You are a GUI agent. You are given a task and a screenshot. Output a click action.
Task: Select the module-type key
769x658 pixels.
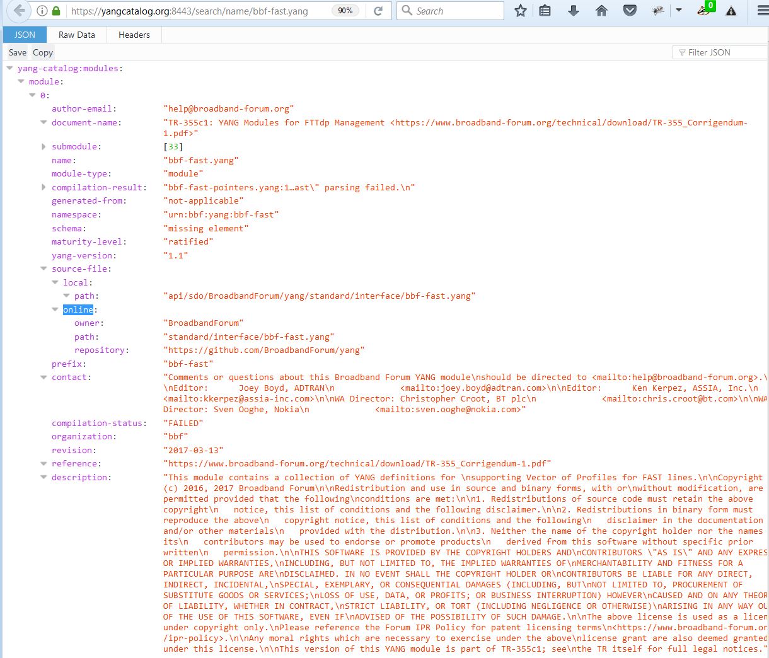pos(81,174)
